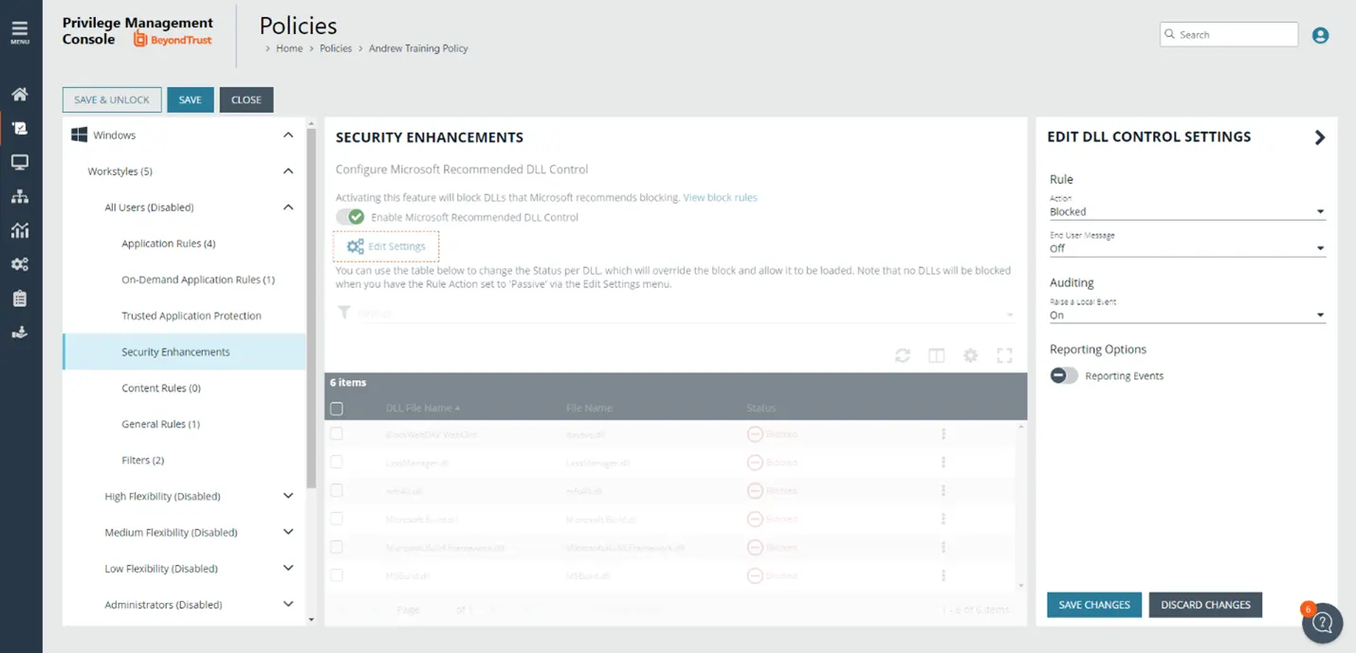The width and height of the screenshot is (1356, 653).
Task: Click the configuration gears icon in sidebar
Action: (x=20, y=264)
